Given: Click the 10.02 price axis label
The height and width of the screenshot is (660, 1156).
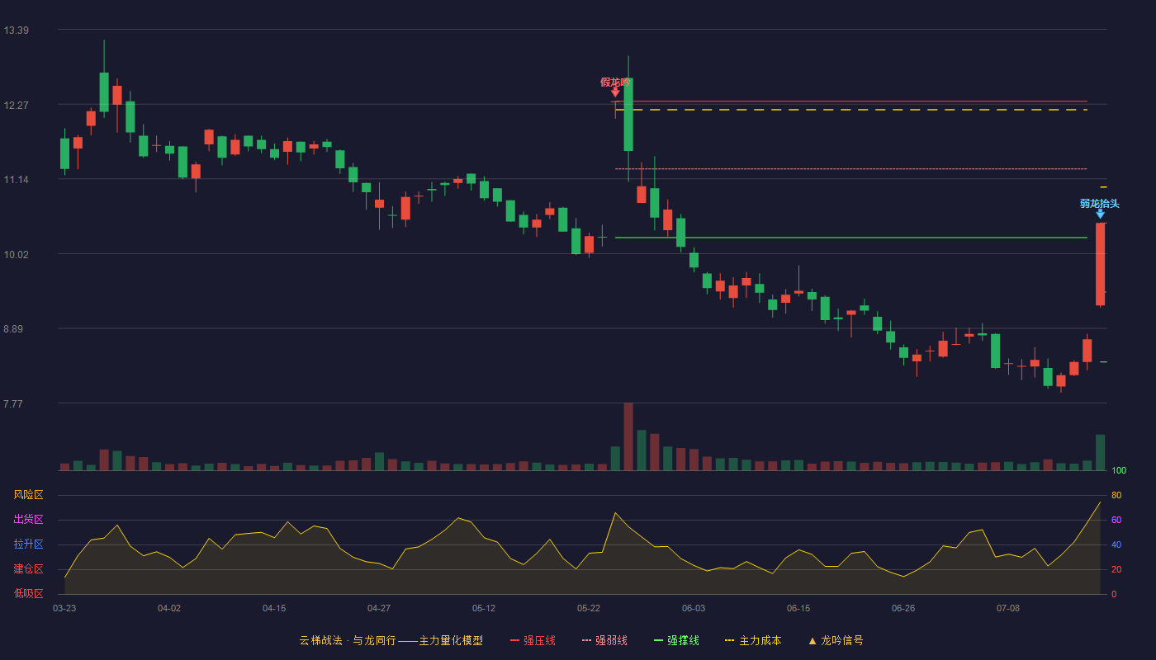Looking at the screenshot, I should 17,255.
